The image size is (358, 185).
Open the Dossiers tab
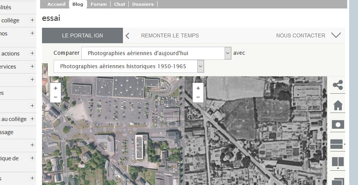(x=143, y=4)
